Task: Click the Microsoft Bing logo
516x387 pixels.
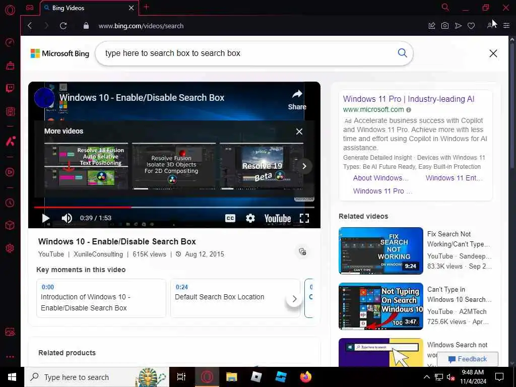Action: coord(60,53)
